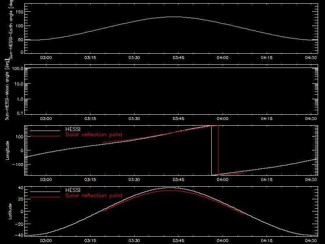Image resolution: width=325 pixels, height=244 pixels.
Task: Click red legend line sample in Longitude plot
Action: click(x=45, y=136)
